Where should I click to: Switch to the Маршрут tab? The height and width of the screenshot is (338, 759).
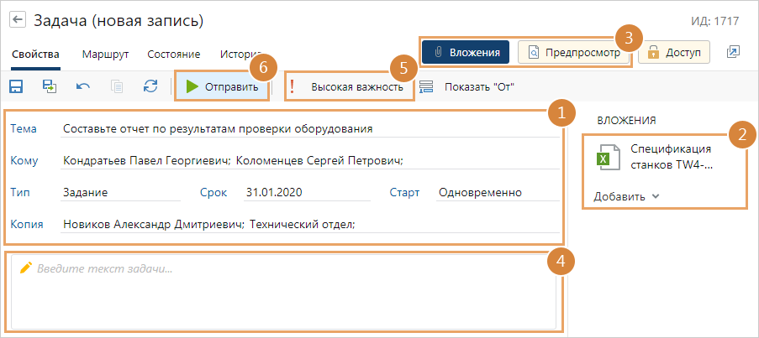pos(105,55)
